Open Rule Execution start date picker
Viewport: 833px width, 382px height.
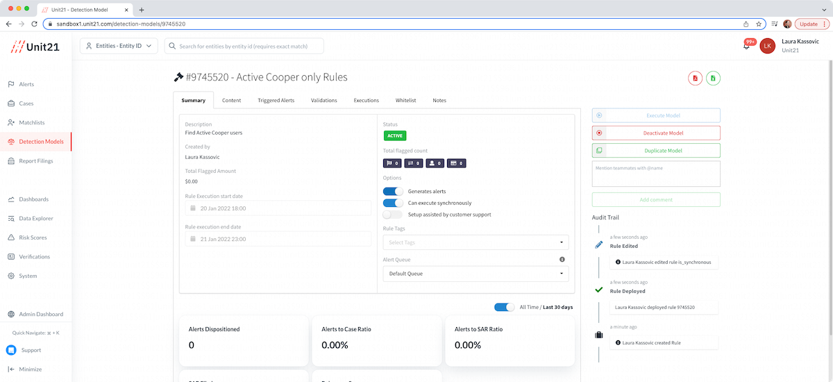[x=278, y=208]
